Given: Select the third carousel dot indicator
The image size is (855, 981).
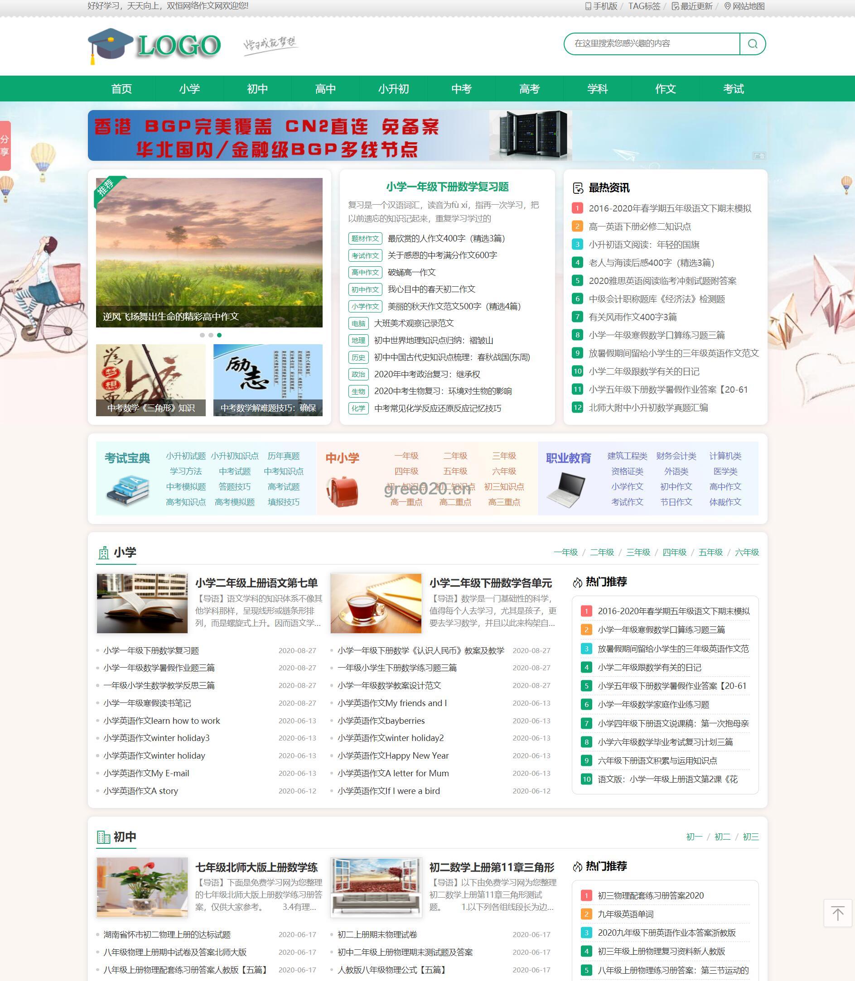Looking at the screenshot, I should click(x=219, y=335).
